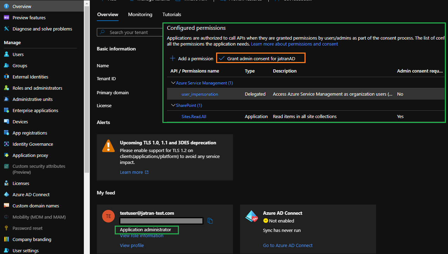Click the Tenant ID label
Image resolution: width=448 pixels, height=254 pixels.
coord(106,79)
